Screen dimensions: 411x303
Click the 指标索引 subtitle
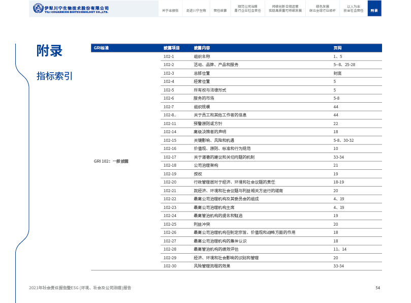click(54, 76)
